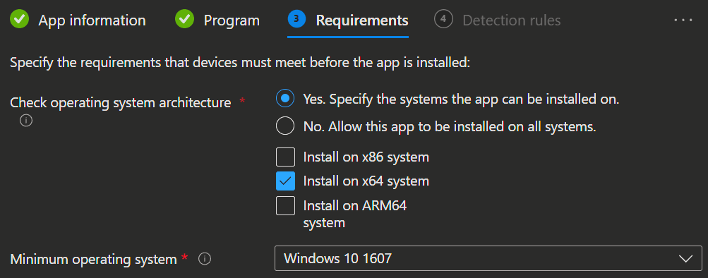Viewport: 708px width, 278px height.
Task: Click the chevron arrow of the OS dropdown
Action: (686, 258)
